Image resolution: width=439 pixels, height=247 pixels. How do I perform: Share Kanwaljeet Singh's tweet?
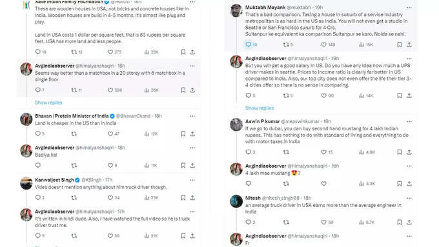[192, 198]
